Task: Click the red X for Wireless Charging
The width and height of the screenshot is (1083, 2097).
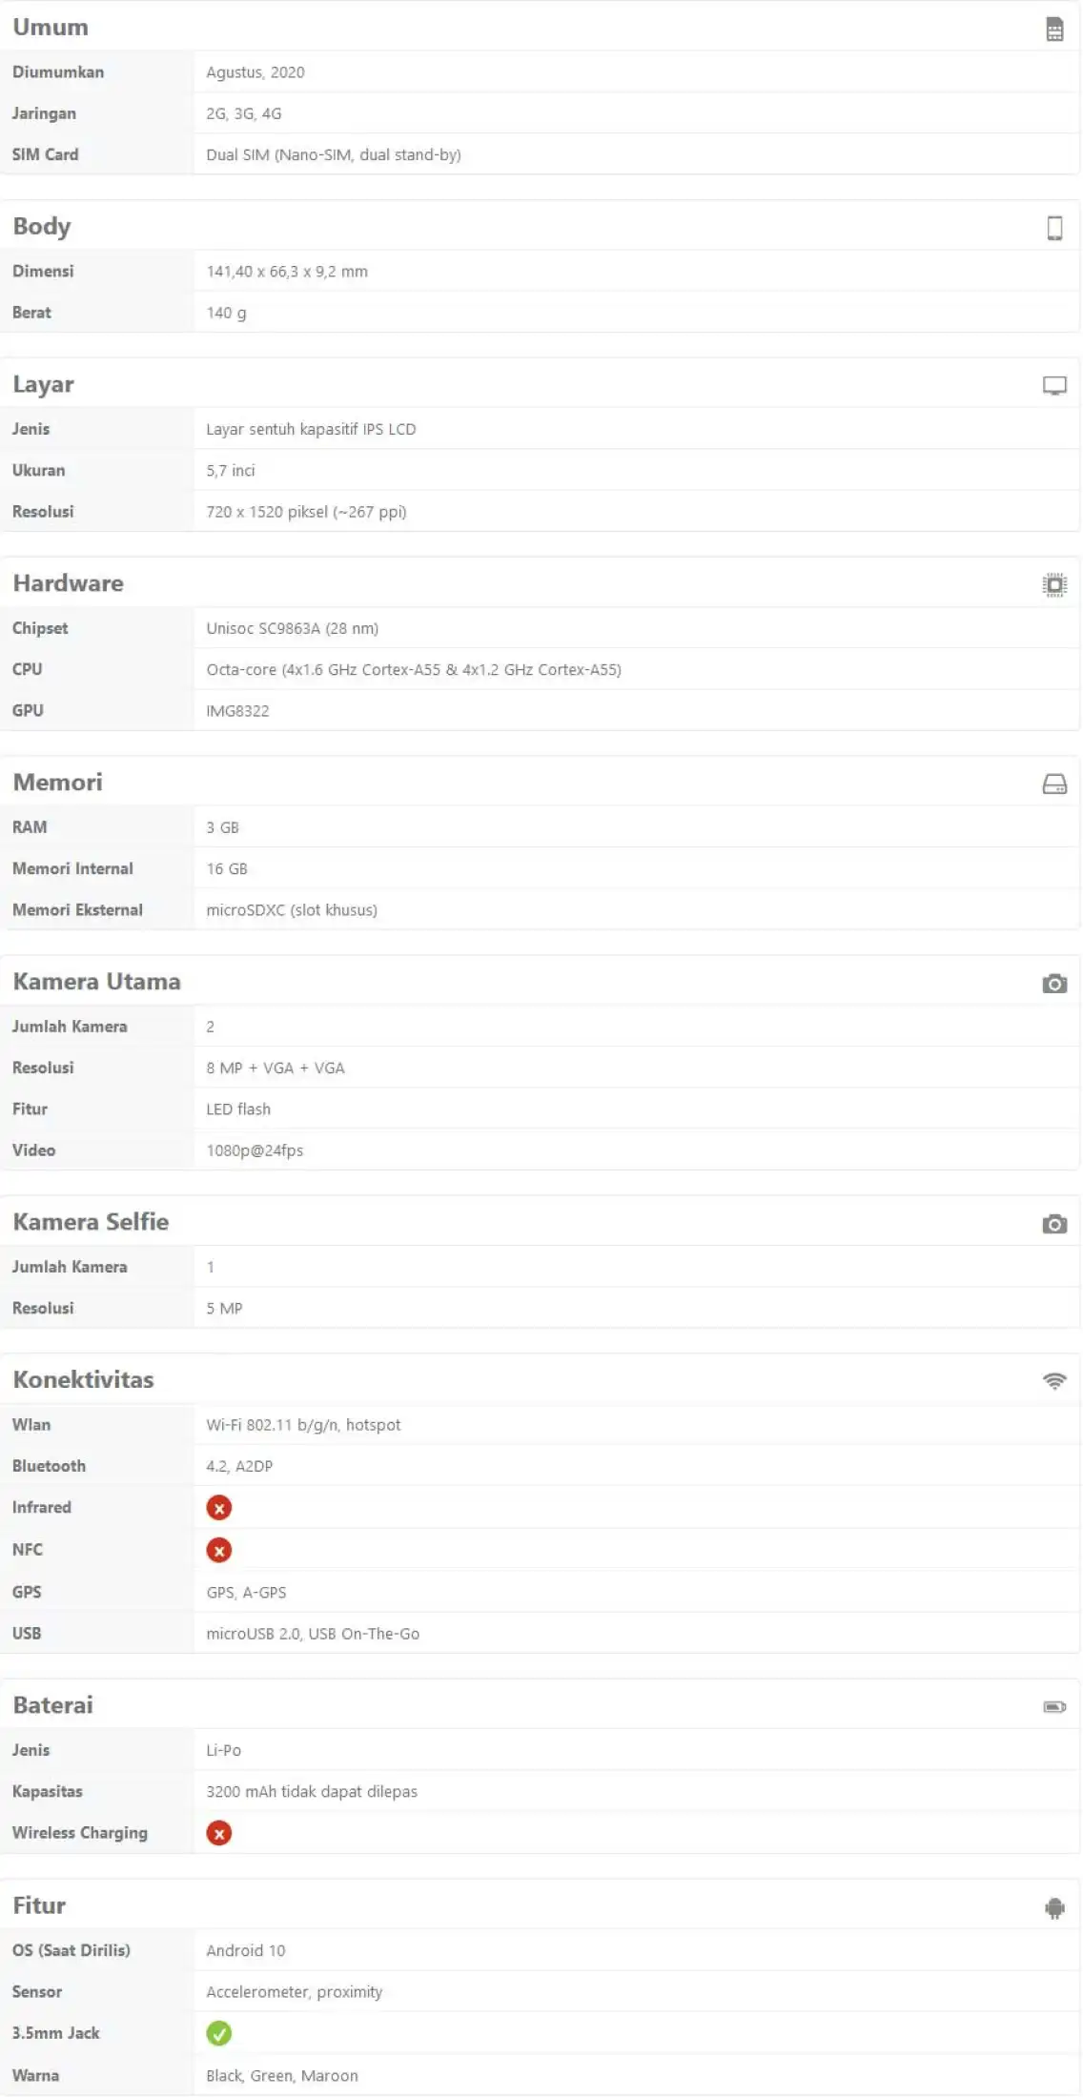Action: (219, 1833)
